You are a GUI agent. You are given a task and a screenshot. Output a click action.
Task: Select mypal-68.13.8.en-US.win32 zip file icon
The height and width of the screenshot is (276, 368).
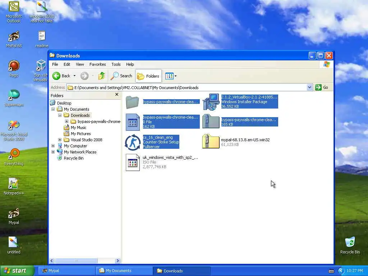pos(211,142)
